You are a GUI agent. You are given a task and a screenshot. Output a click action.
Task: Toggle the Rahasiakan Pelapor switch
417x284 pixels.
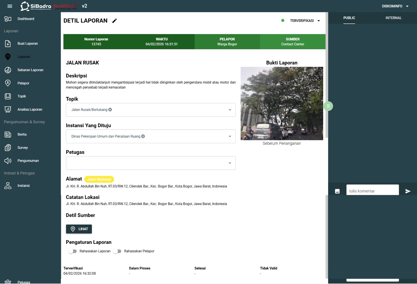[x=117, y=251]
